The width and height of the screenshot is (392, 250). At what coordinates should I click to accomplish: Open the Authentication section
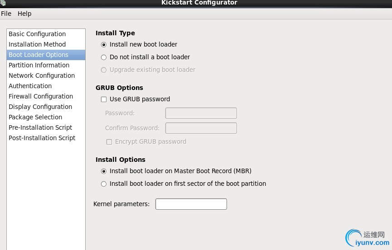30,86
